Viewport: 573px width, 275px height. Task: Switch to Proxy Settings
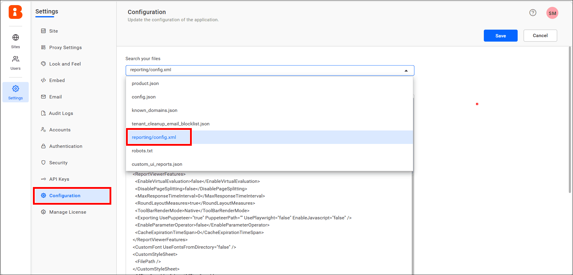click(x=65, y=47)
